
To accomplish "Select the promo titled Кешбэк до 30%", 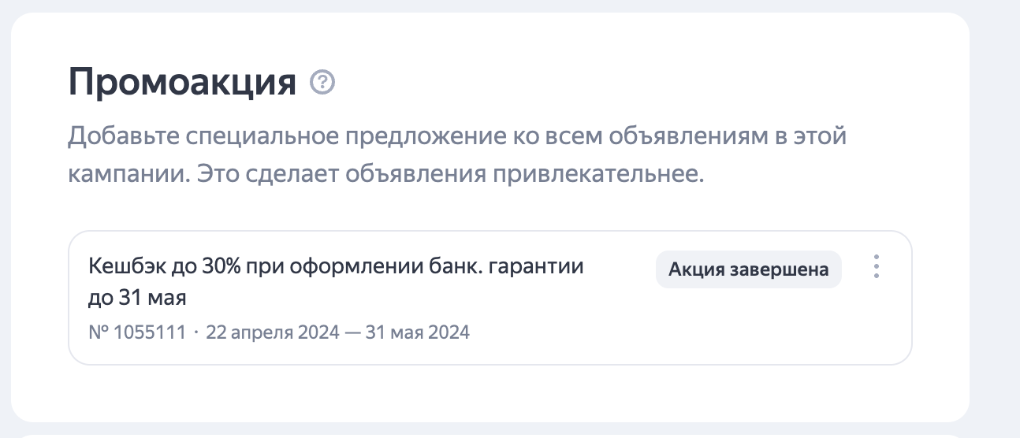I will (x=337, y=266).
